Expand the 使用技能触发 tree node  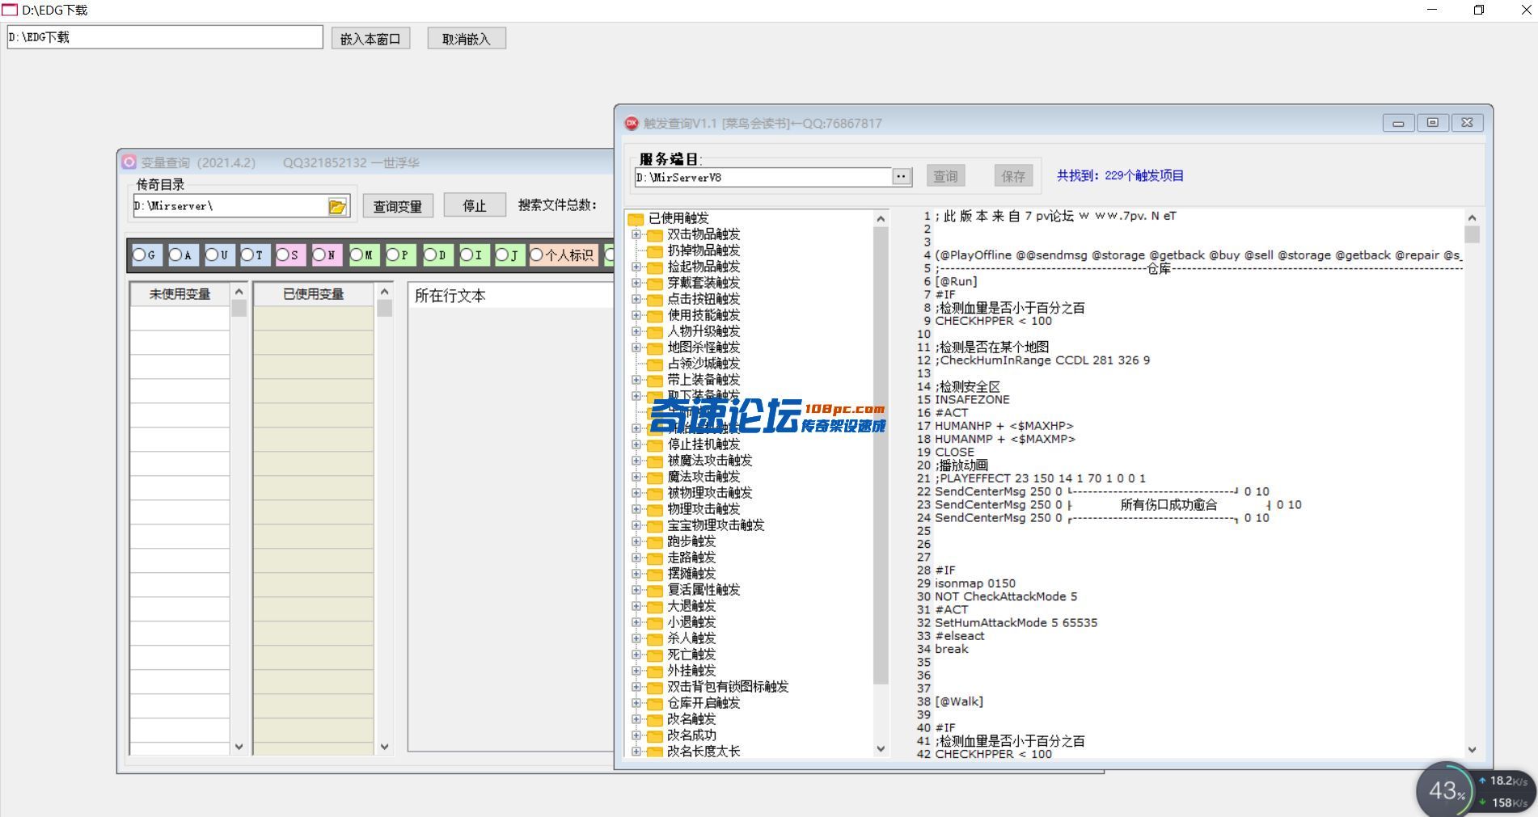tap(636, 315)
